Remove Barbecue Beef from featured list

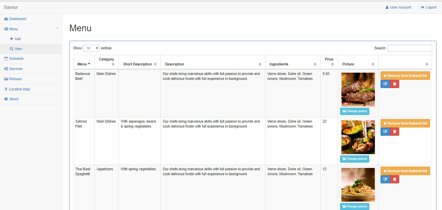tap(405, 76)
